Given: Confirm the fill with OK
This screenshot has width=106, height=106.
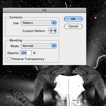Looking at the screenshot, I should coord(73,19).
